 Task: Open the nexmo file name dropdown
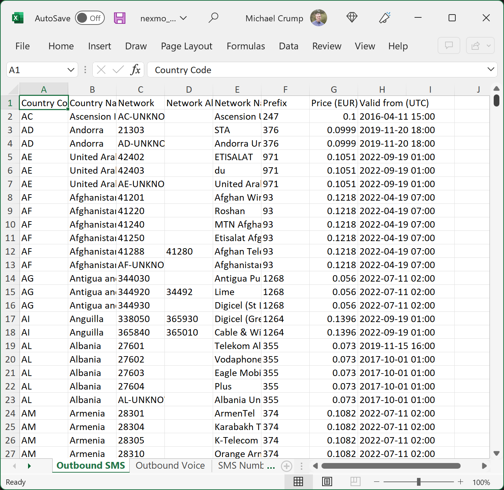pyautogui.click(x=183, y=18)
